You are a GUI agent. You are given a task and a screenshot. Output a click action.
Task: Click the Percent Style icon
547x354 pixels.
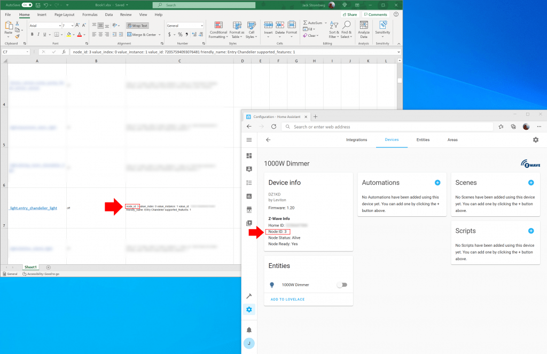[179, 34]
